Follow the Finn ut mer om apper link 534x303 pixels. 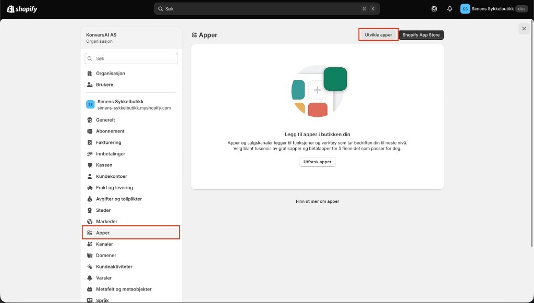point(318,201)
